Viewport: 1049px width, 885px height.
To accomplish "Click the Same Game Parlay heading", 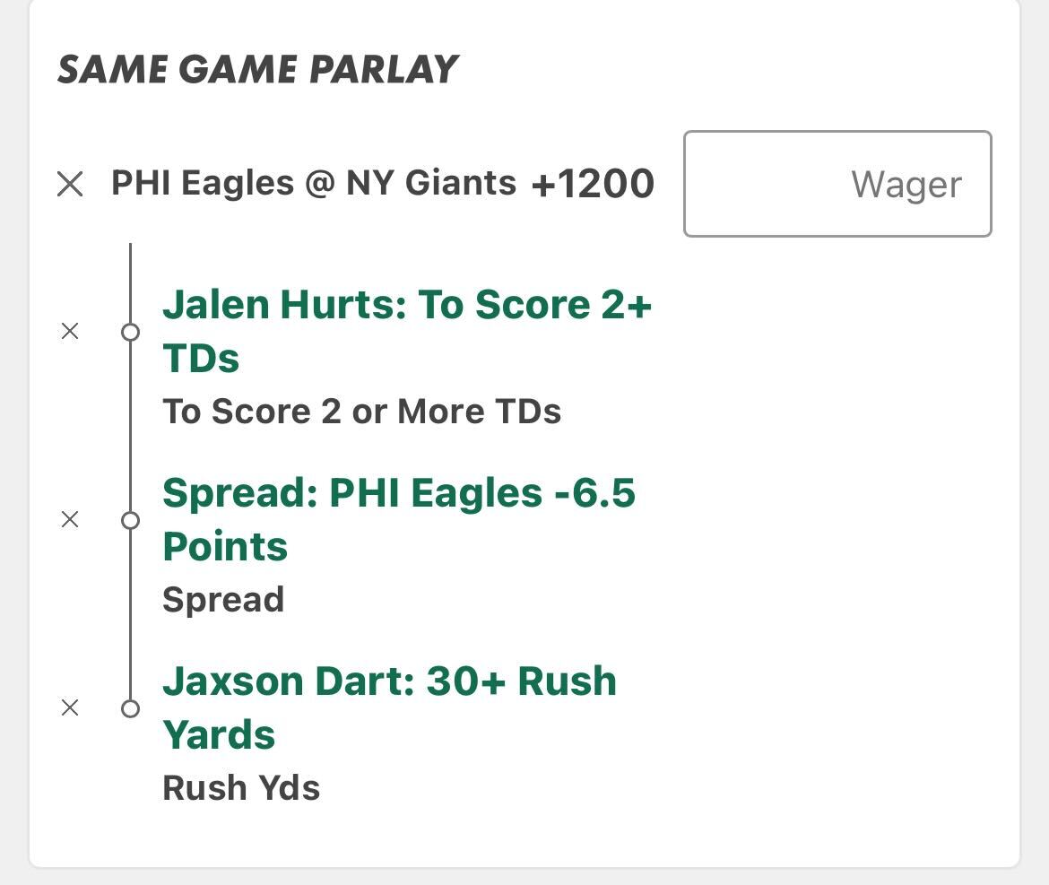I will tap(257, 70).
